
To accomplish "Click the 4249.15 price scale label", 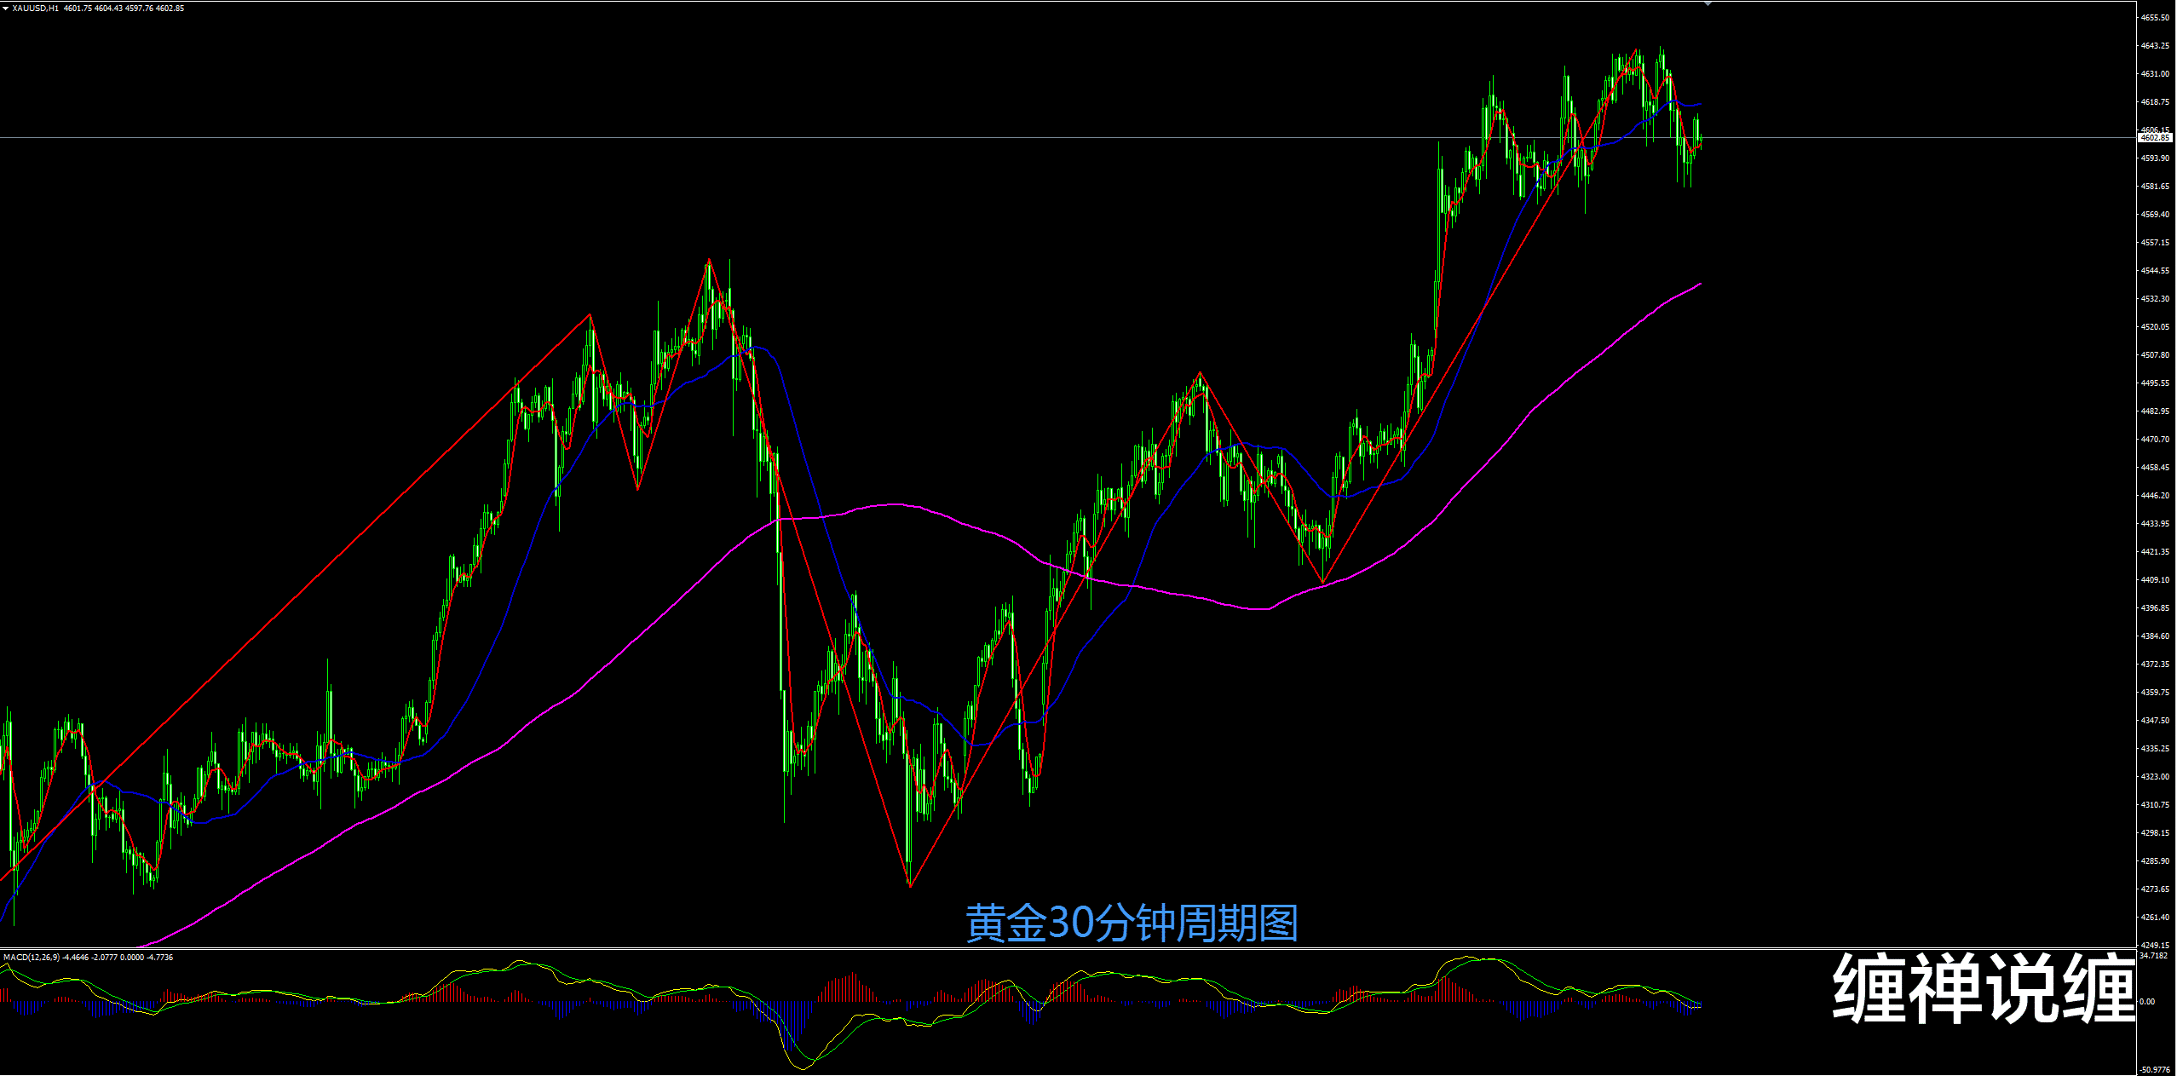I will [x=2155, y=945].
